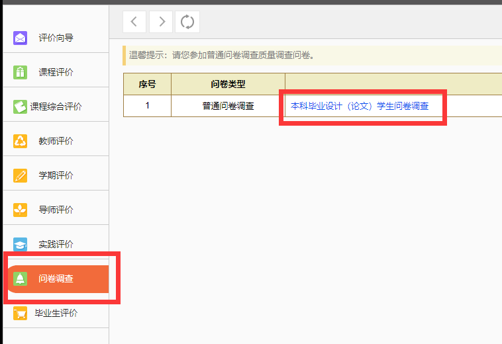The width and height of the screenshot is (502, 344).
Task: Click the 序号 column header
Action: coord(147,84)
